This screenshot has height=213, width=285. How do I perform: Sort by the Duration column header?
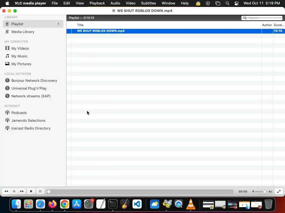click(279, 25)
